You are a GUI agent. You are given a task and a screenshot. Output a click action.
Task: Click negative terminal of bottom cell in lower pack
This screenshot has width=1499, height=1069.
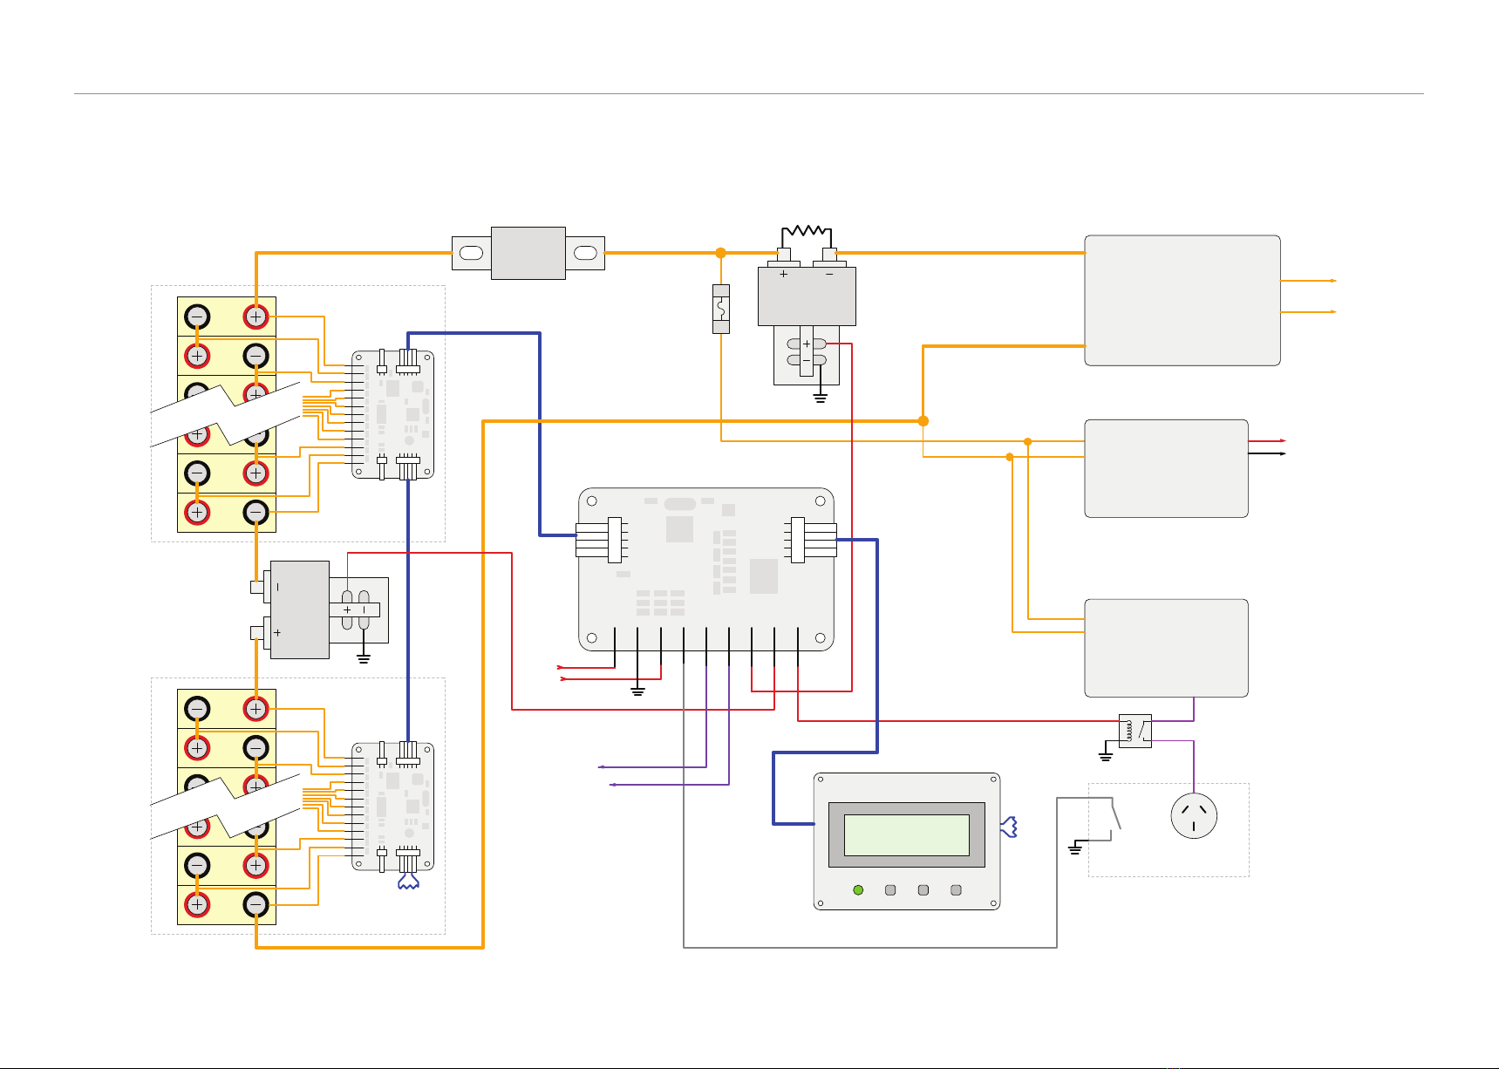[x=256, y=904]
